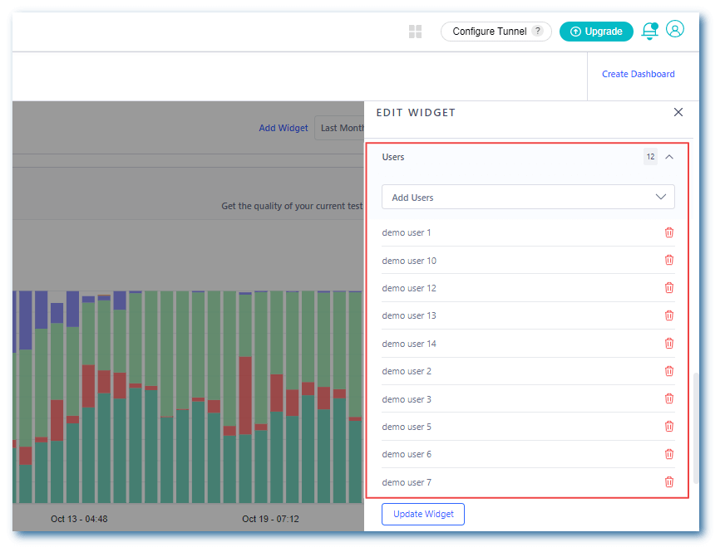Open the user profile avatar menu
The width and height of the screenshot is (720, 552).
pos(675,30)
